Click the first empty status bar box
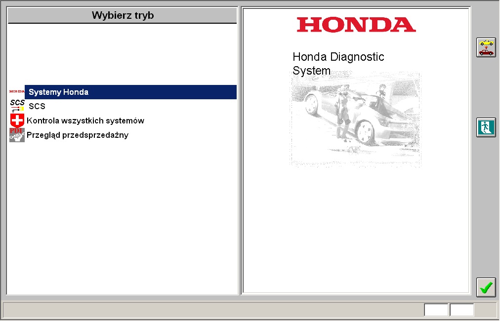The height and width of the screenshot is (321, 500). pyautogui.click(x=436, y=310)
